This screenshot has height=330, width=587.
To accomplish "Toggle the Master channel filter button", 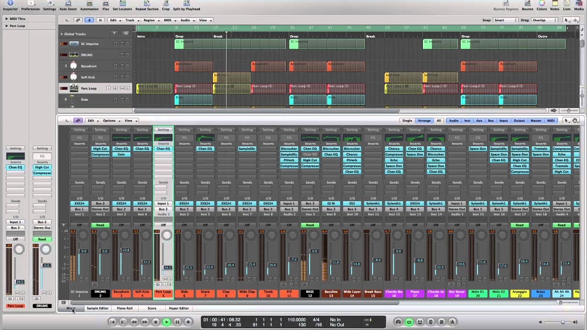I will tap(536, 121).
